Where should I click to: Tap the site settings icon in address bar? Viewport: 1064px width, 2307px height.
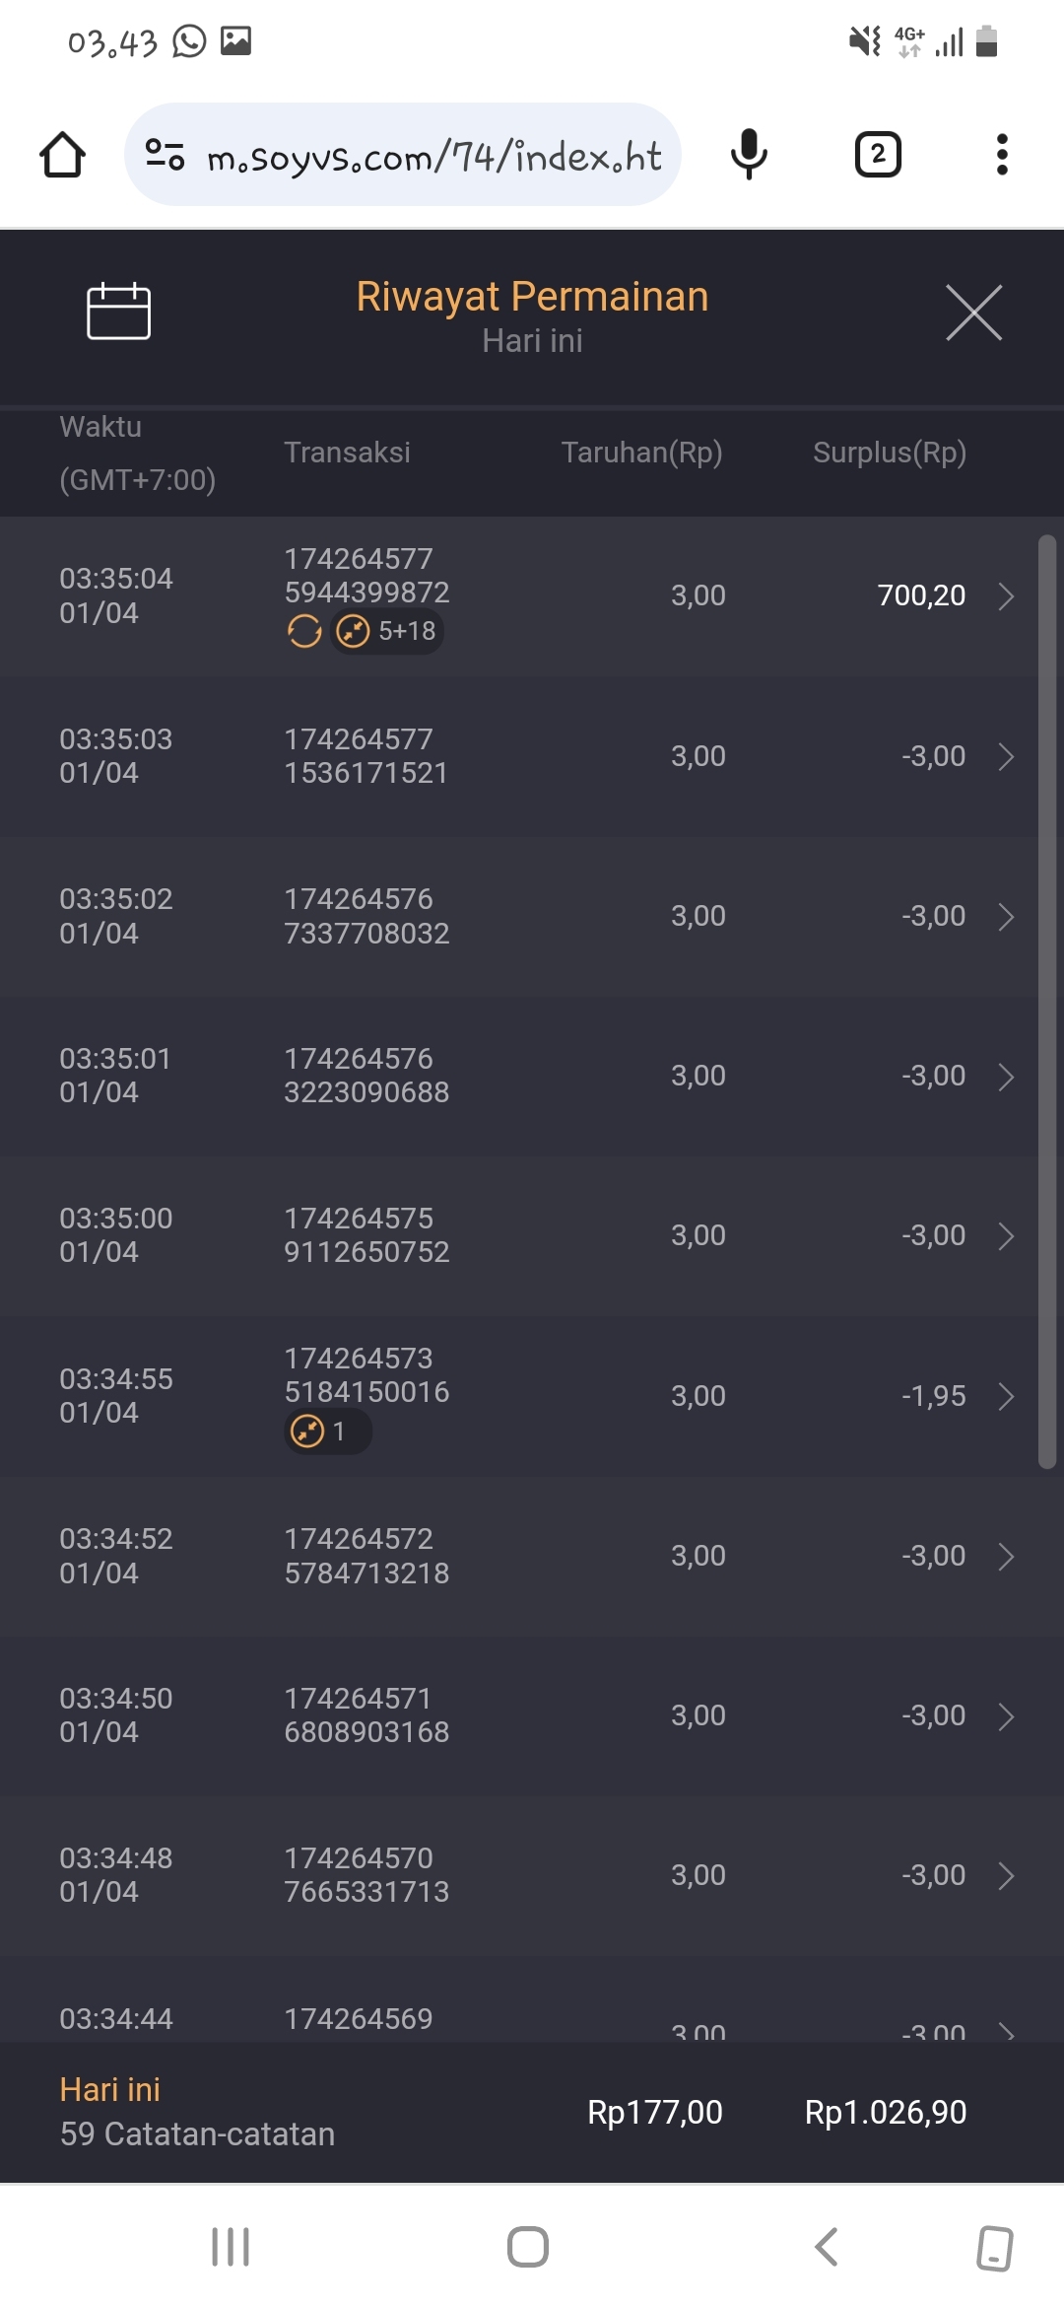(x=165, y=155)
